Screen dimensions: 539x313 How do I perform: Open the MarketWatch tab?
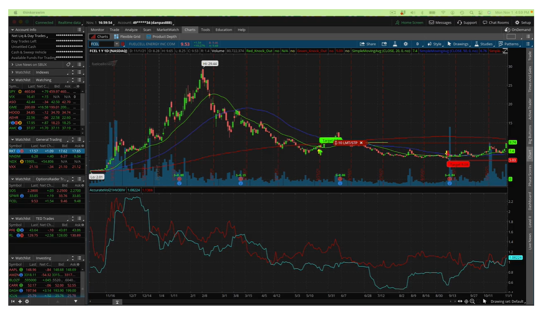click(168, 30)
